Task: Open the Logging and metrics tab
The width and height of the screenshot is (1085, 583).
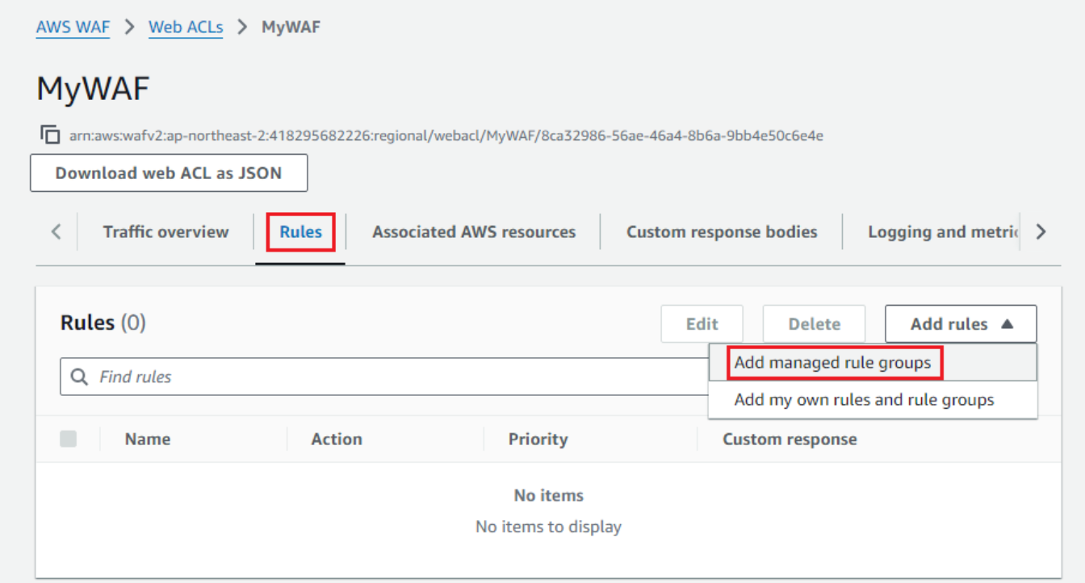Action: tap(944, 232)
